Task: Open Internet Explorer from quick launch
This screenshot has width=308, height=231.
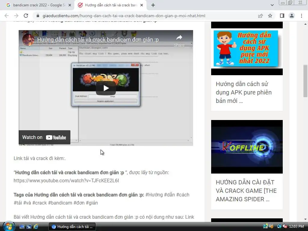Action: pos(36,227)
